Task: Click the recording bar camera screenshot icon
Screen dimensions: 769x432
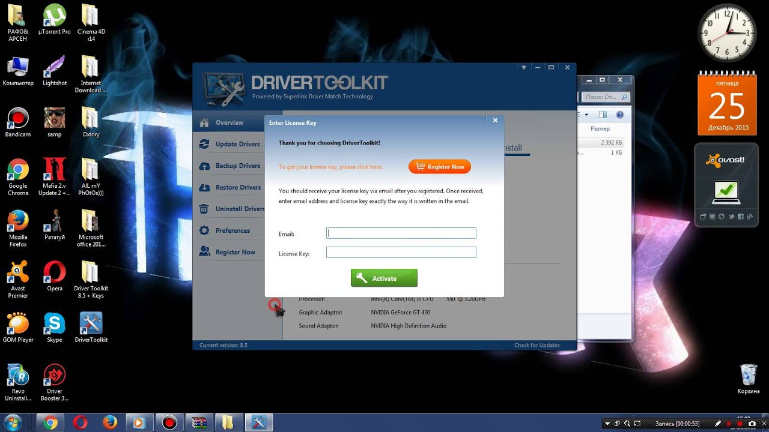Action: pyautogui.click(x=752, y=424)
